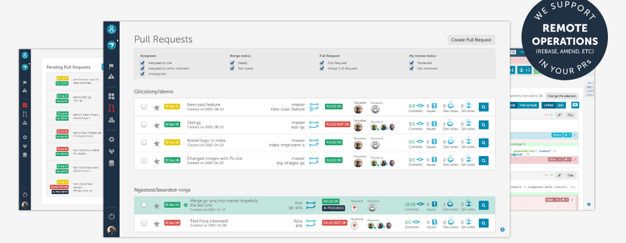The image size is (626, 243).
Task: Click the 18/18 Commits count in Merge gc-prq row
Action: point(409,204)
